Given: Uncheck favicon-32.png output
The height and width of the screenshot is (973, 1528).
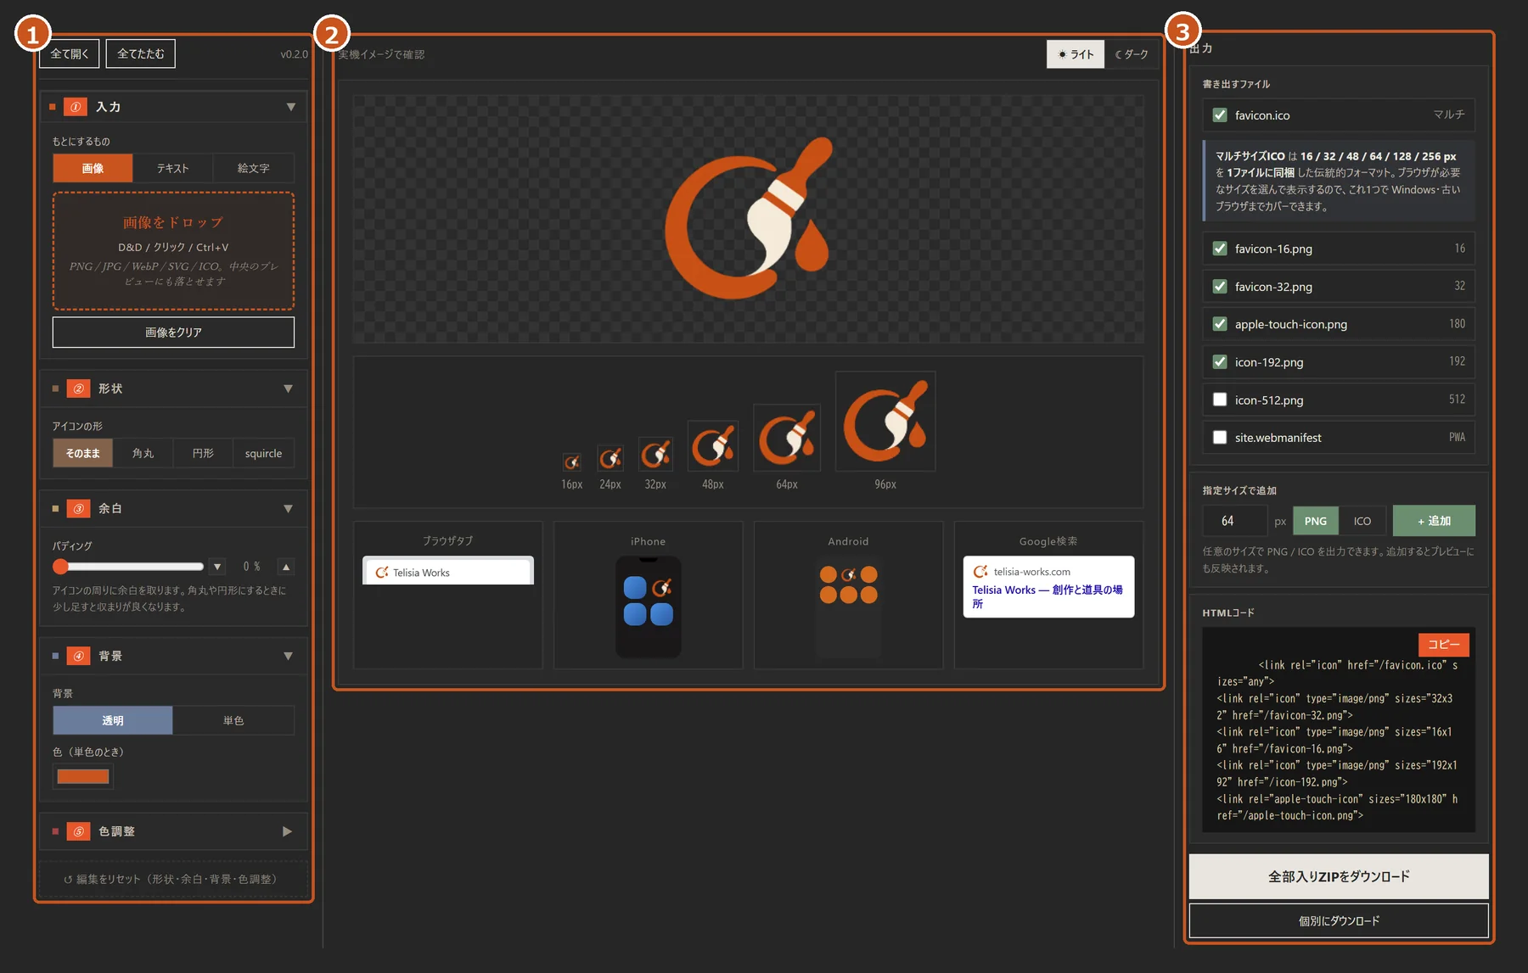Looking at the screenshot, I should 1220,286.
